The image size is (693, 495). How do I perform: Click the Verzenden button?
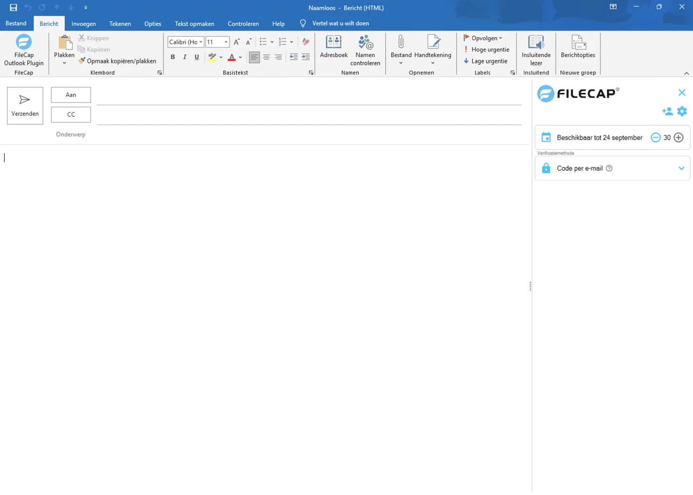tap(25, 105)
